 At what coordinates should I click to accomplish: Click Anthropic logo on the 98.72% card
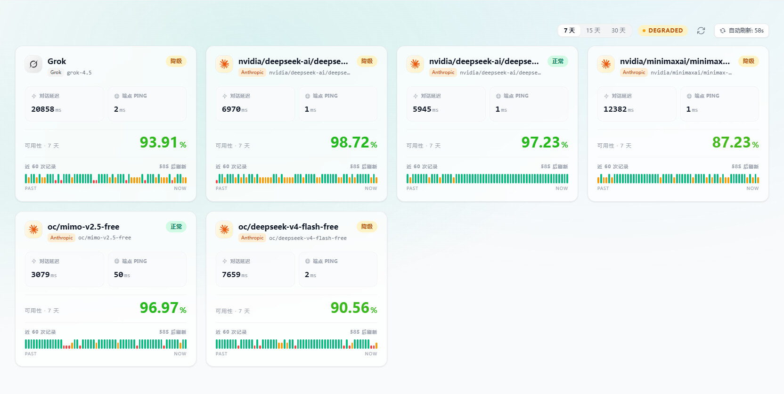point(224,64)
